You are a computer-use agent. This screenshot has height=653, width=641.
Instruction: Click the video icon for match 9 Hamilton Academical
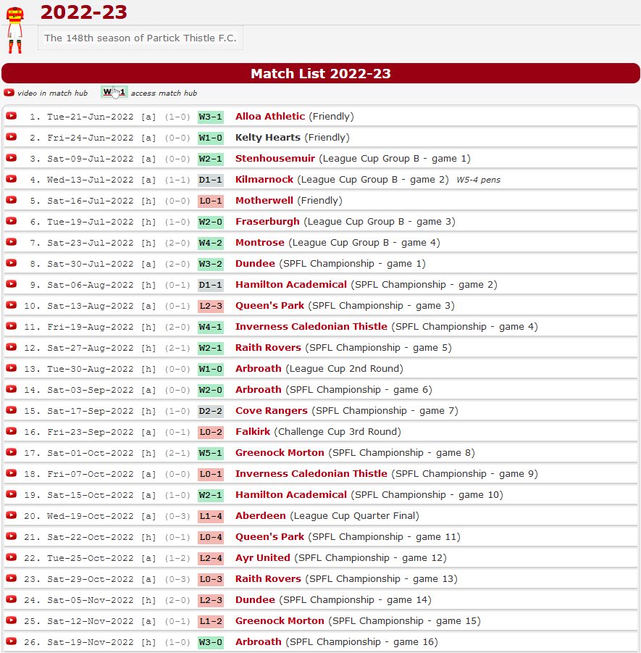[12, 284]
